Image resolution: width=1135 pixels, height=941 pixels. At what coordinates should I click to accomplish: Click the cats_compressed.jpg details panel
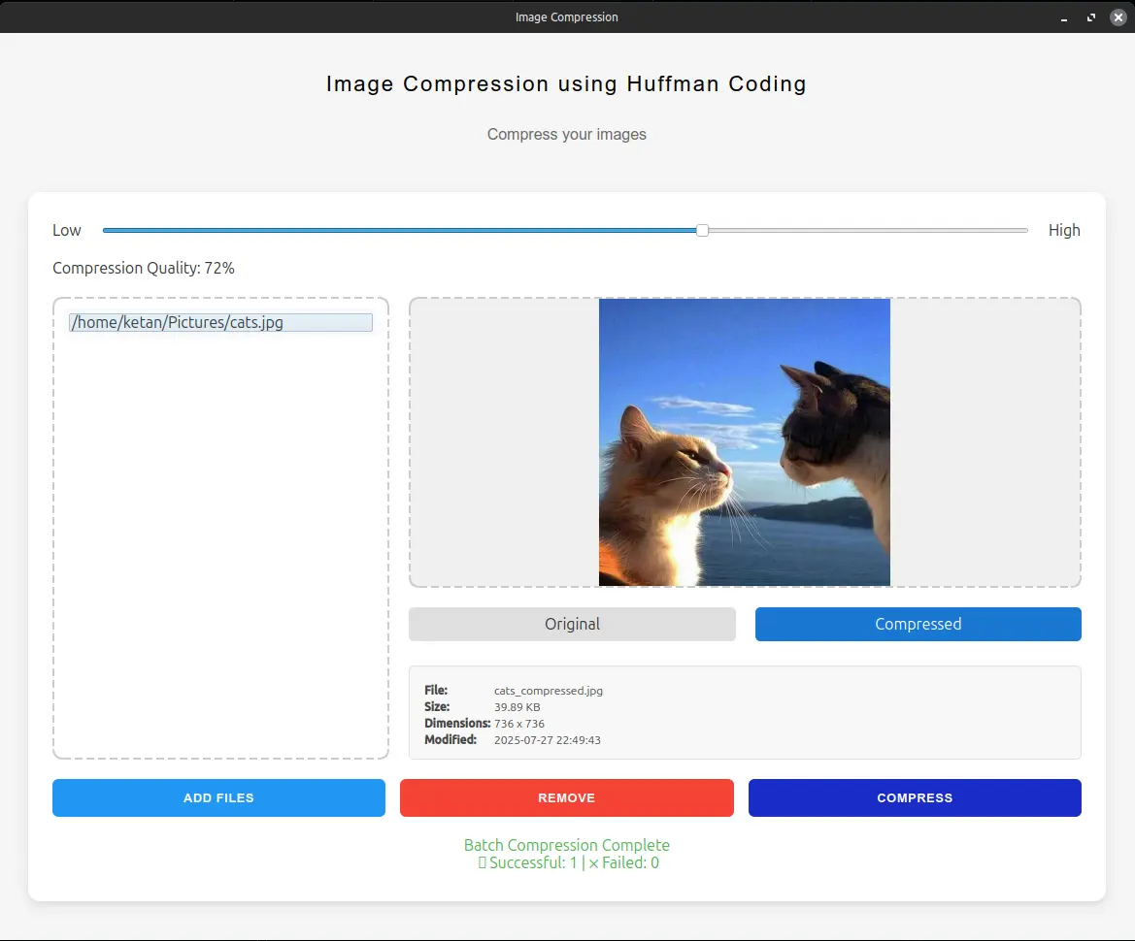pyautogui.click(x=744, y=711)
